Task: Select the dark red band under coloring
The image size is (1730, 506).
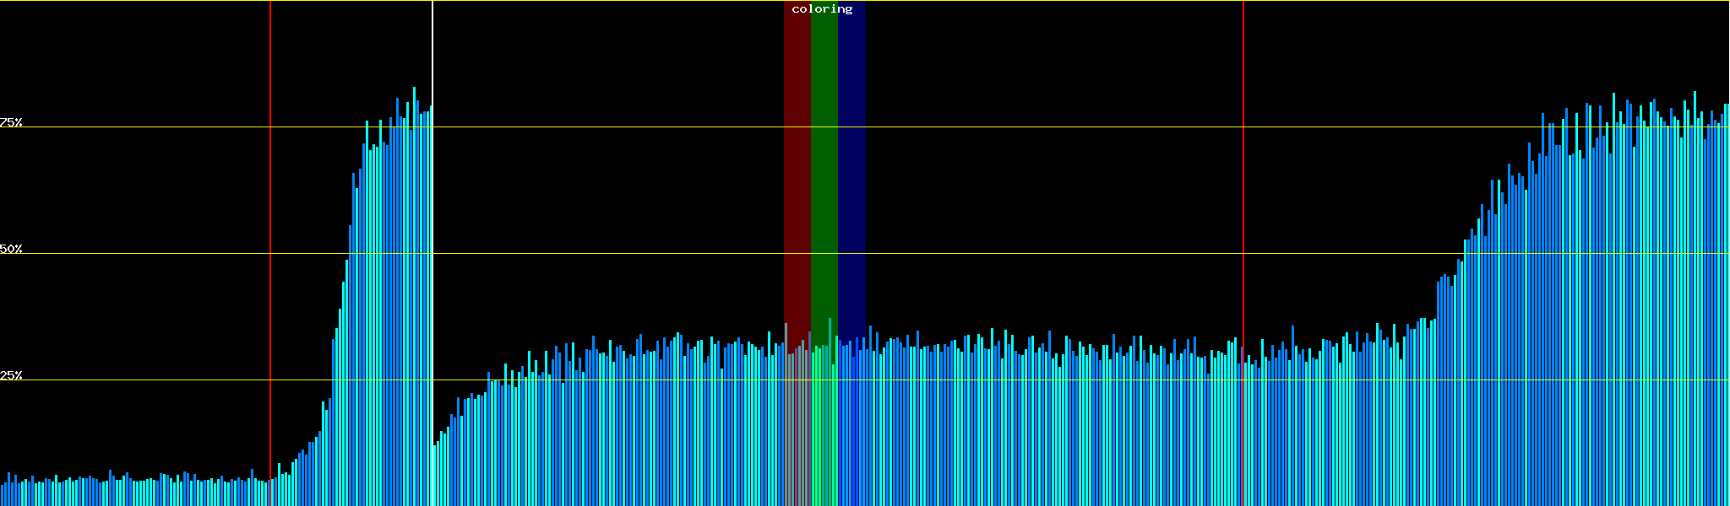Action: click(797, 169)
